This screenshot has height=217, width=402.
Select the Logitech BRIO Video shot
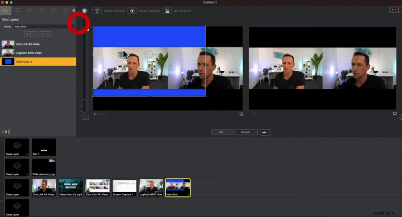pos(151,188)
